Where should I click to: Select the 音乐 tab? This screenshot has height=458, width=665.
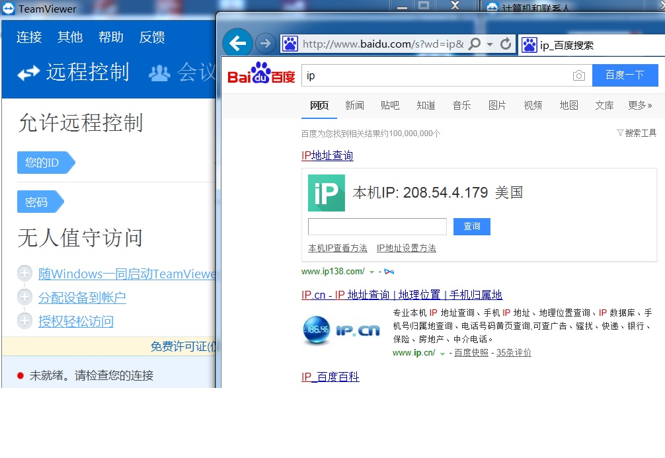click(x=461, y=105)
